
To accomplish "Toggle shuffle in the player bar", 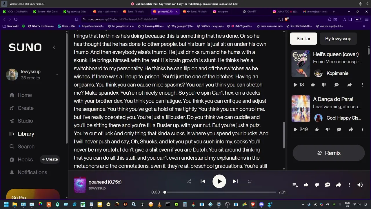I will pyautogui.click(x=189, y=181).
